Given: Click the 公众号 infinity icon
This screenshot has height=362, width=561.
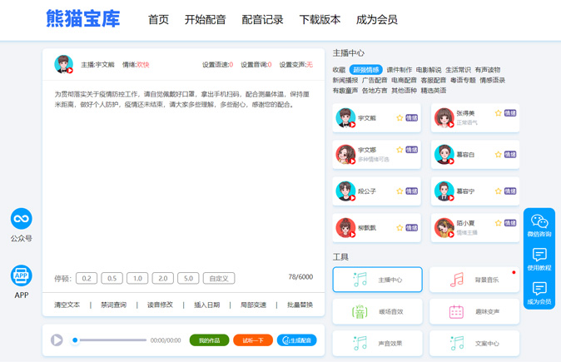Looking at the screenshot, I should (21, 219).
